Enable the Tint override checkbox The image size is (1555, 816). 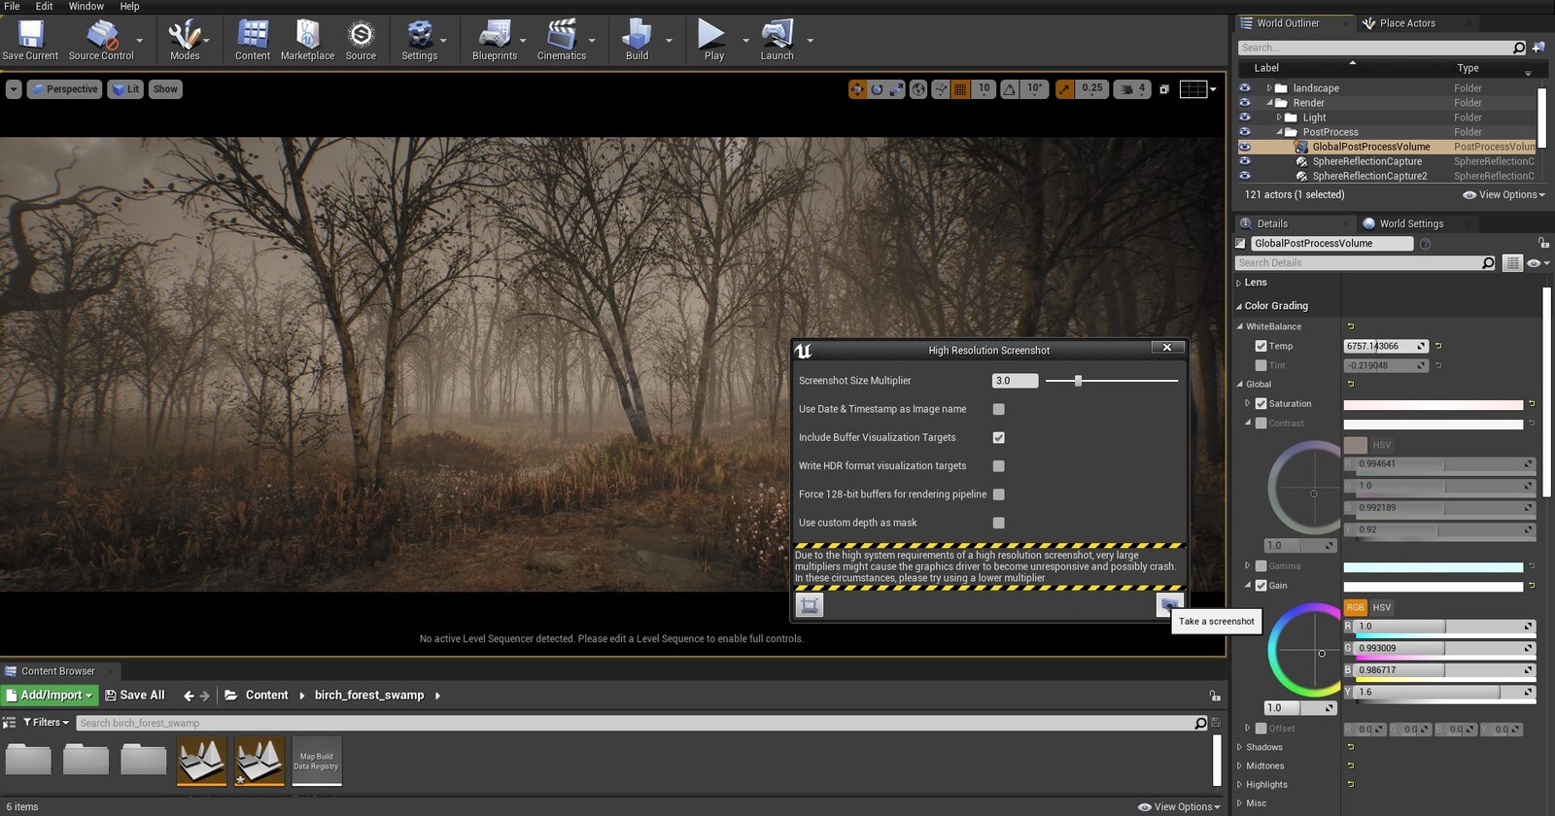tap(1261, 365)
